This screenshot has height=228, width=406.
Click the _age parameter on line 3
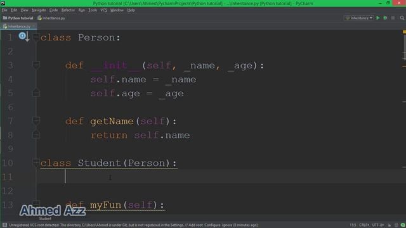click(240, 66)
